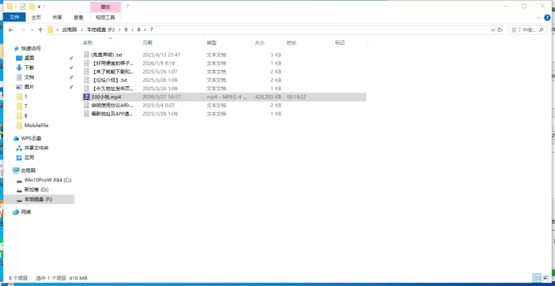The width and height of the screenshot is (555, 286).
Task: Click 此电脑 in the address breadcrumb
Action: (70, 30)
